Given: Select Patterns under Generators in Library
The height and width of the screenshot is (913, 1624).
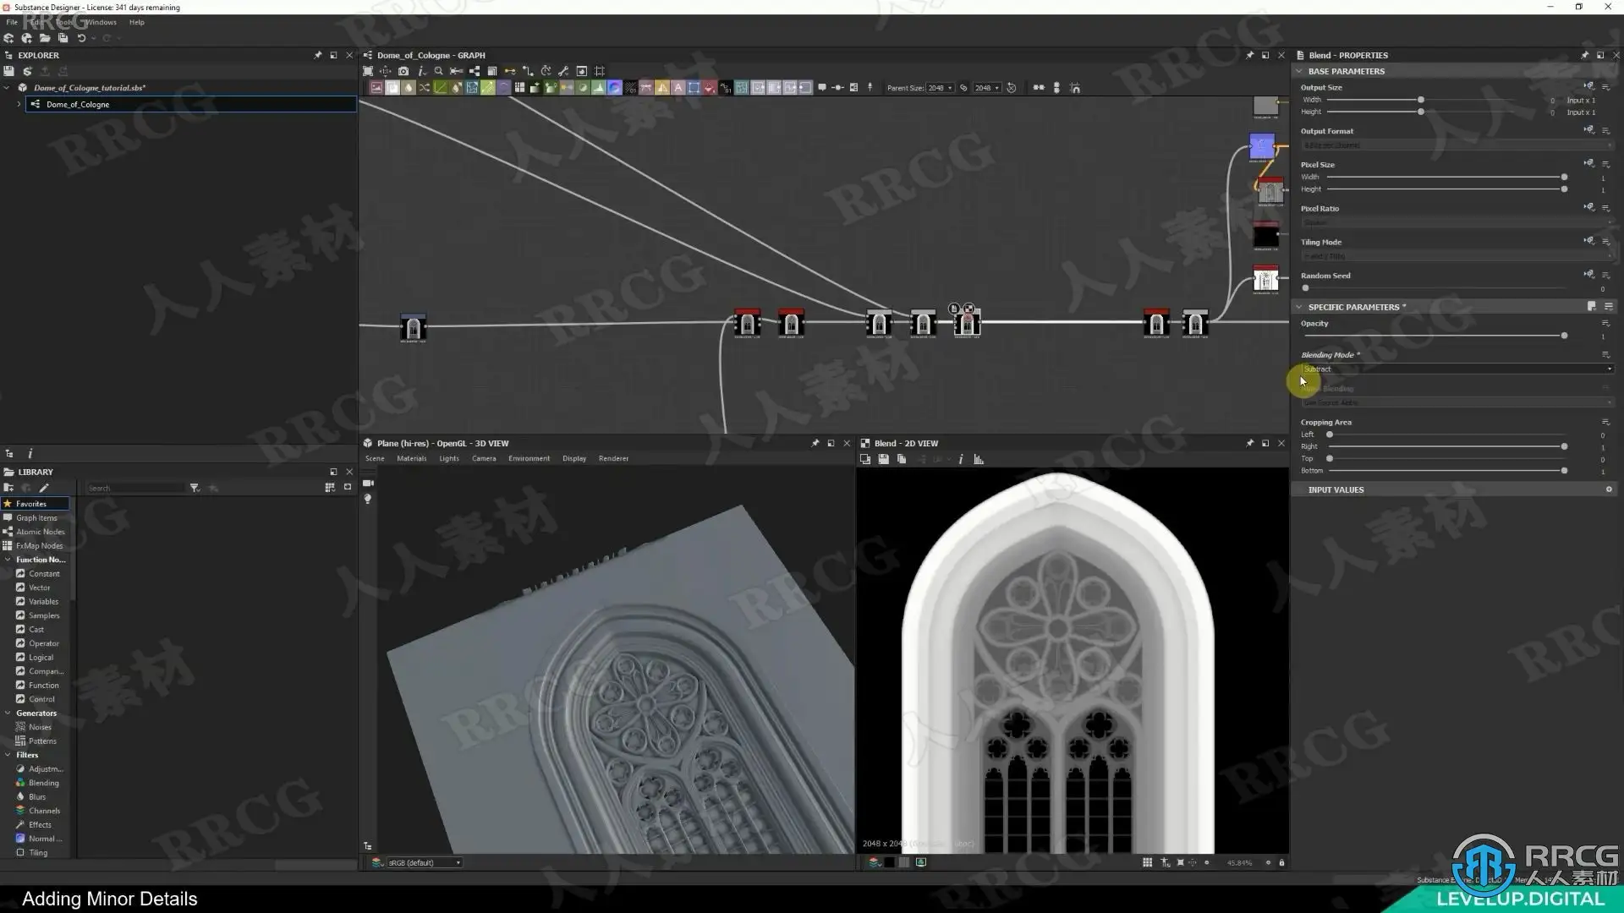Looking at the screenshot, I should (x=42, y=741).
